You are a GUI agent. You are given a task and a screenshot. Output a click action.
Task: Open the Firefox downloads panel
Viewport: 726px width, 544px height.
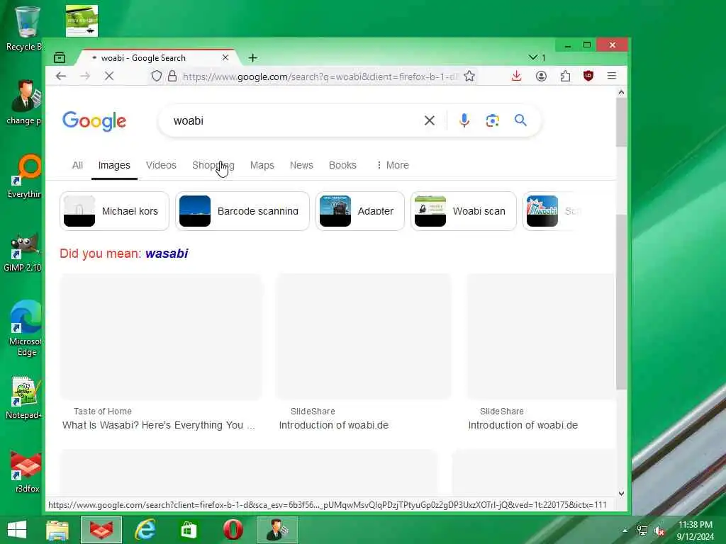pyautogui.click(x=517, y=76)
